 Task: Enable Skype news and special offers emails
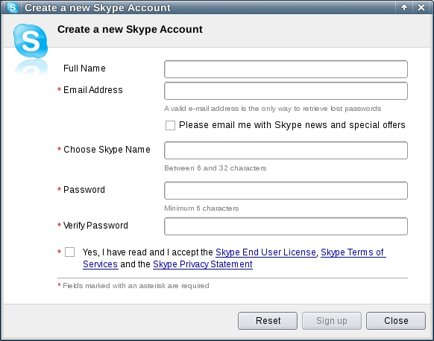click(x=170, y=125)
